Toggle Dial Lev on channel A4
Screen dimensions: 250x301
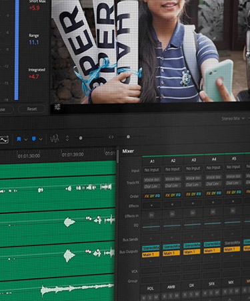tap(213, 184)
